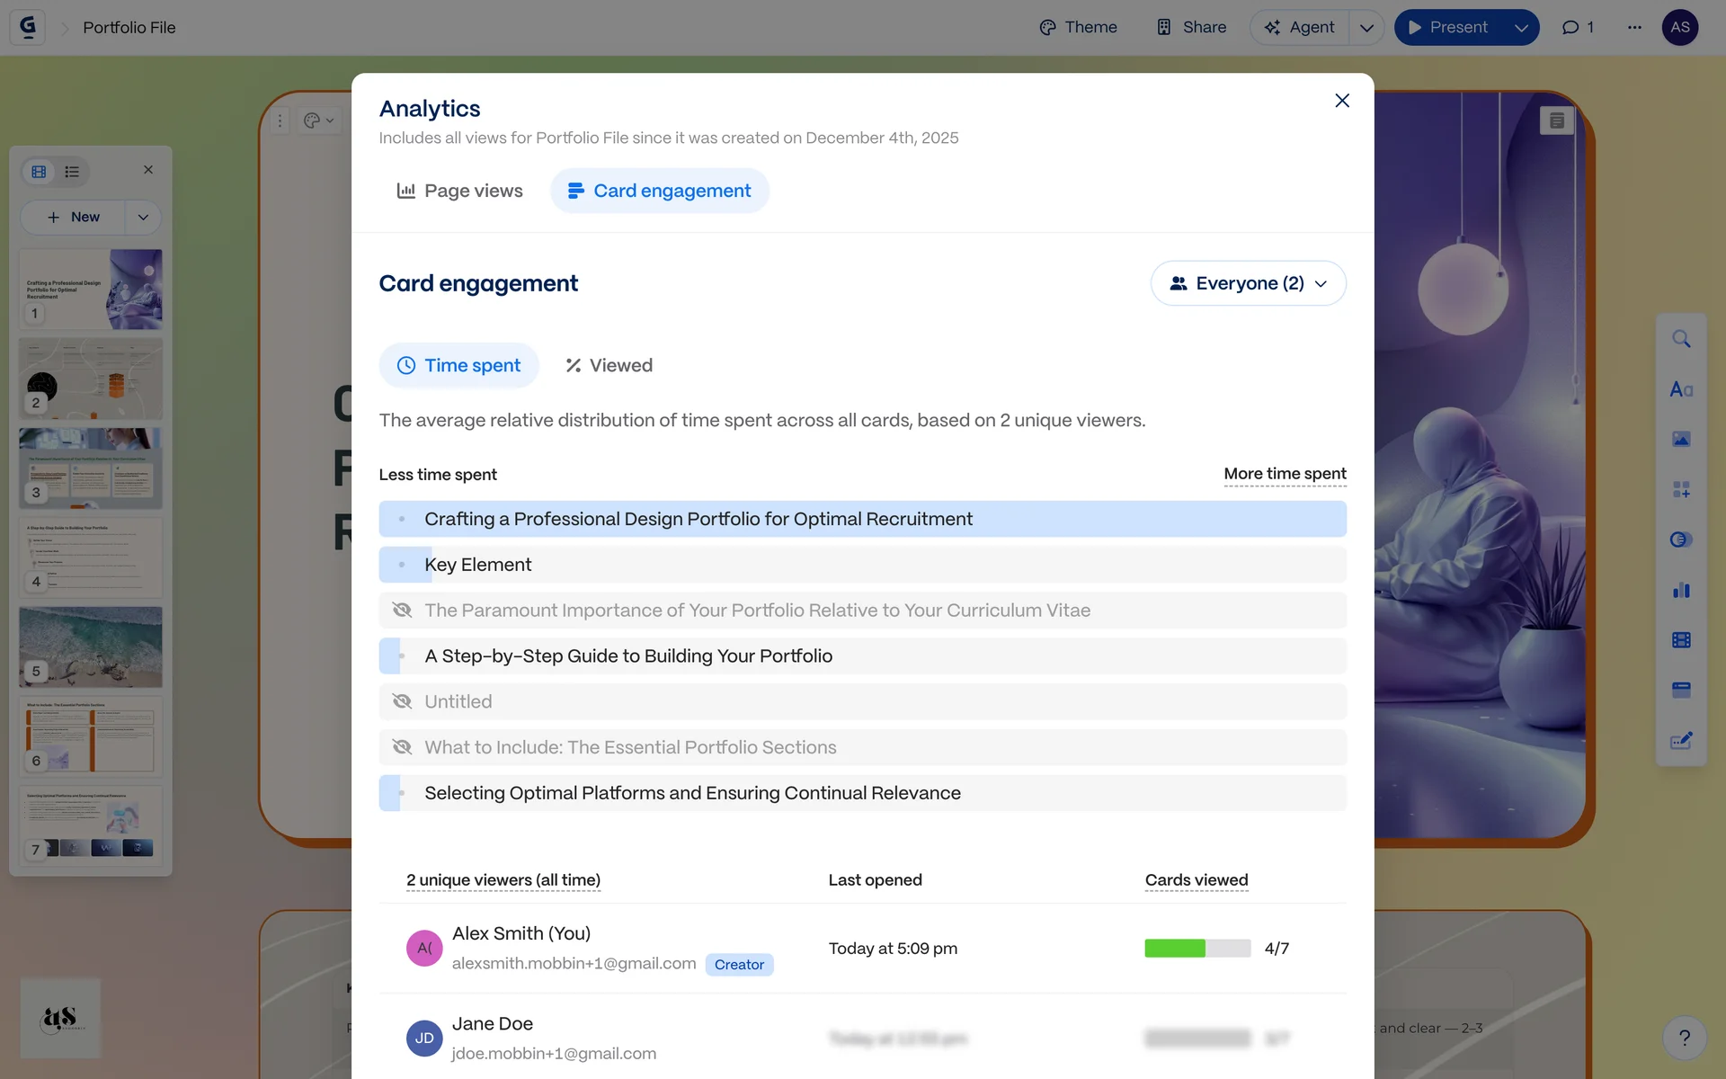Switch to filmstrip view toggle

39,171
